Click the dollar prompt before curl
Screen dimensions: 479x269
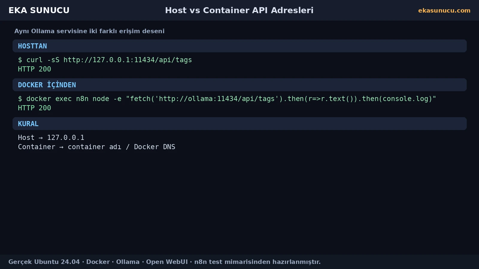click(x=20, y=60)
